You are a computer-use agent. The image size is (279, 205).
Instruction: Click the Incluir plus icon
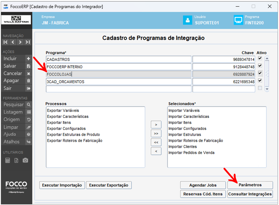click(28, 58)
